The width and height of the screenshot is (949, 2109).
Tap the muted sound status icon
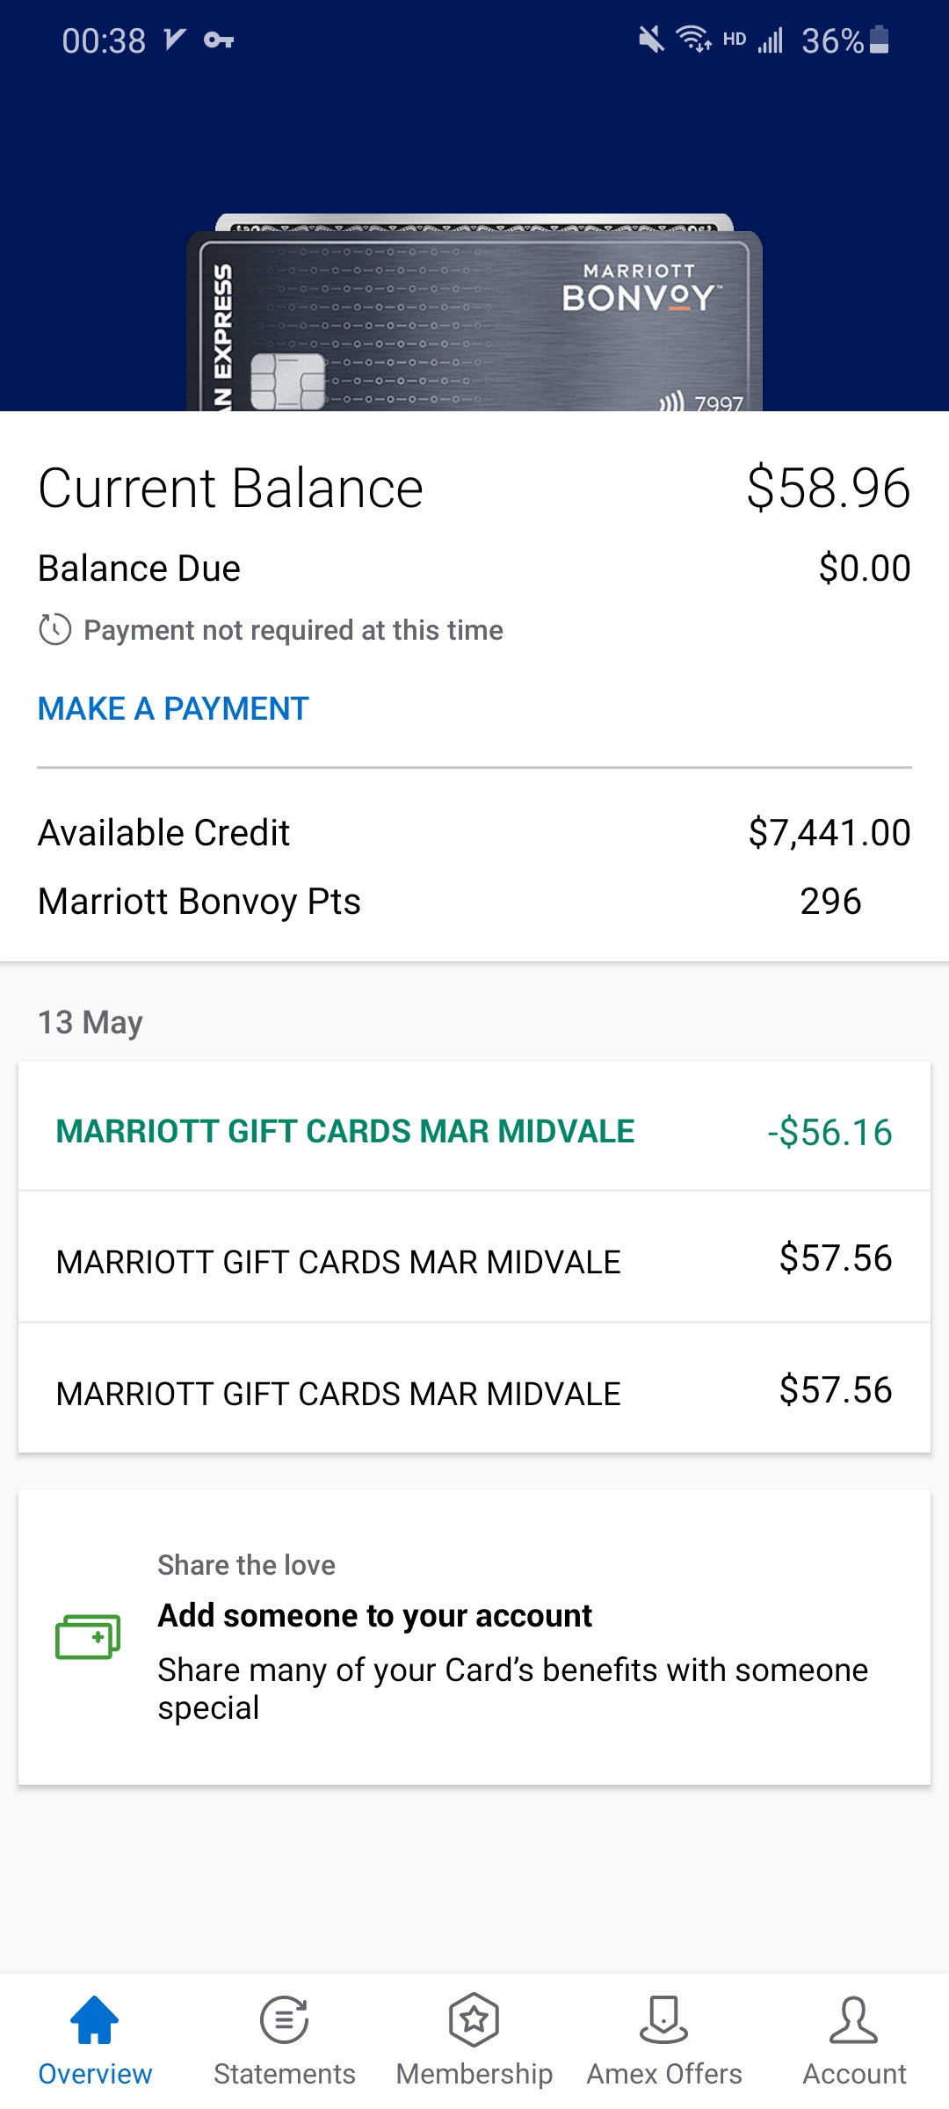(x=651, y=40)
